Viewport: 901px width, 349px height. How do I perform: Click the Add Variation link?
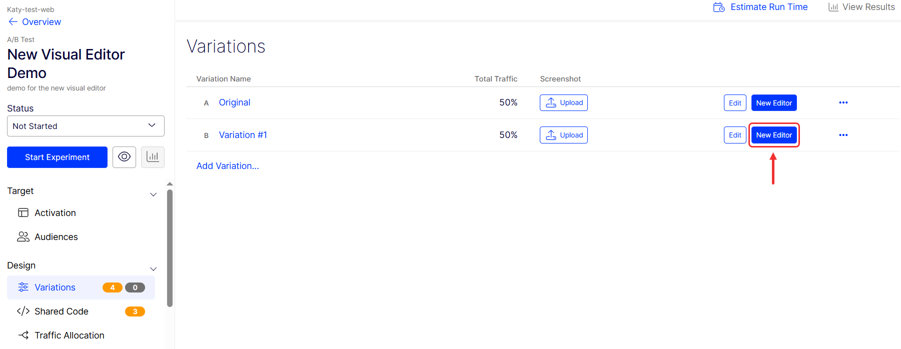click(228, 166)
